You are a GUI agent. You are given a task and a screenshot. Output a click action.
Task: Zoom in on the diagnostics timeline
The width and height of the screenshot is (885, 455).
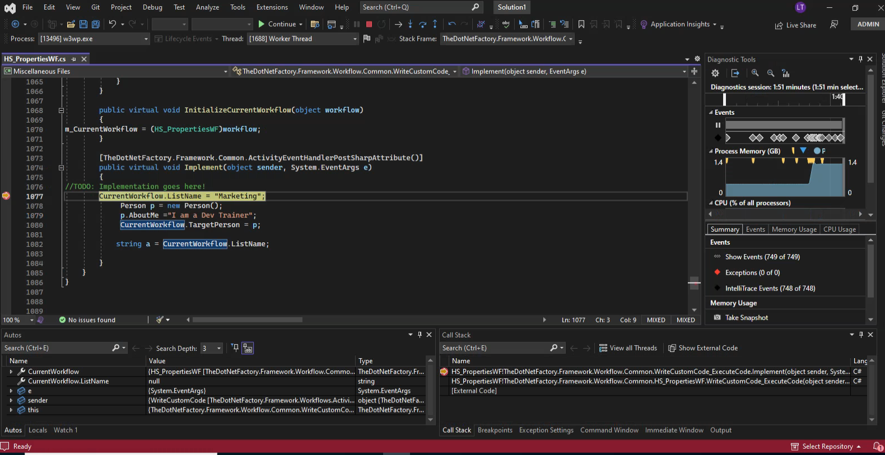(755, 73)
